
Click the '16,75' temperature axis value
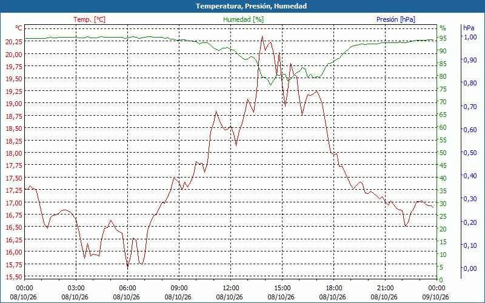tap(14, 215)
